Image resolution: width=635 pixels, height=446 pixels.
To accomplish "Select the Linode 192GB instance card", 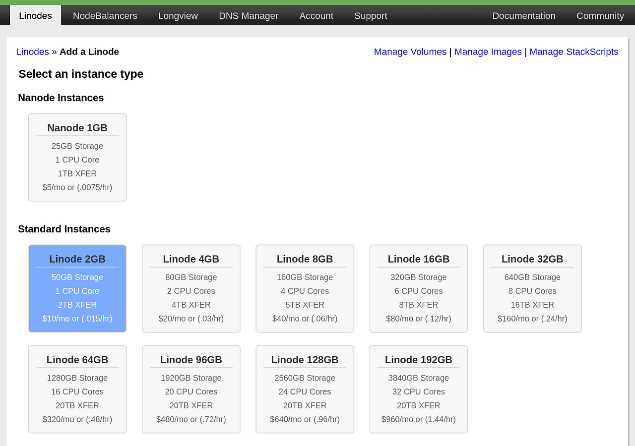I will point(419,390).
